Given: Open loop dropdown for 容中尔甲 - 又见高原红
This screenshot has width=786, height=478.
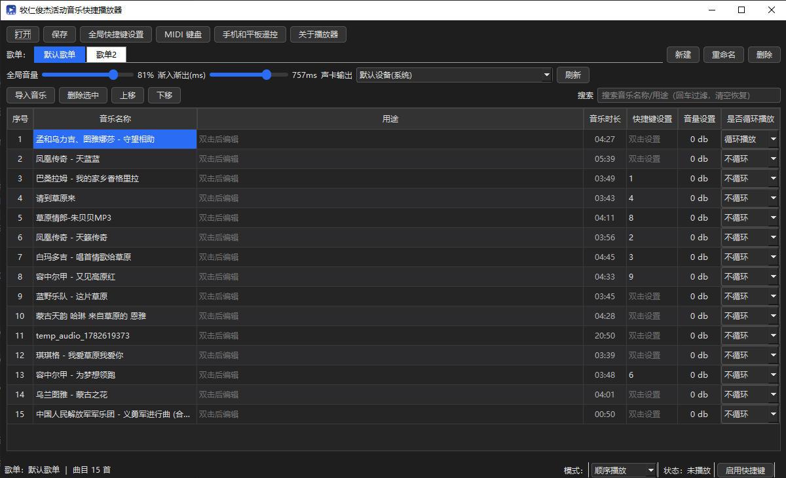Looking at the screenshot, I should (751, 276).
